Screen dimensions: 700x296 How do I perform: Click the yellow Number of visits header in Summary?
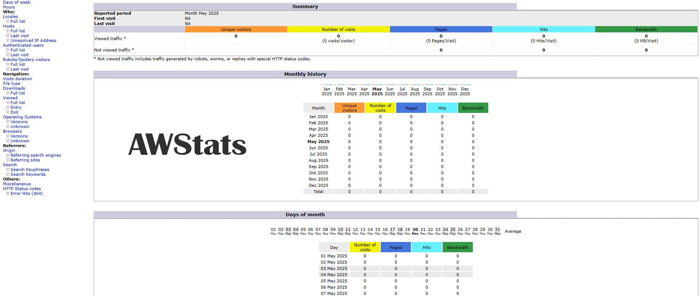[338, 29]
